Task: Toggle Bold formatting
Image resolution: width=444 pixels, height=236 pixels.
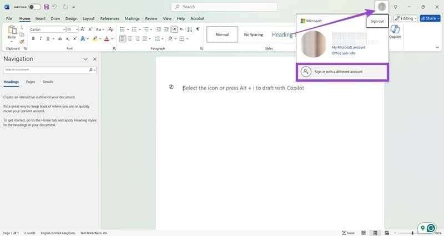Action: point(33,38)
